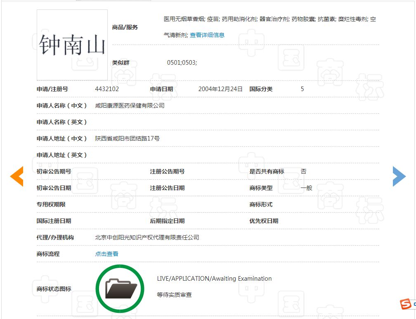Go to next trademark with blue arrow
This screenshot has width=416, height=319.
pos(399,176)
